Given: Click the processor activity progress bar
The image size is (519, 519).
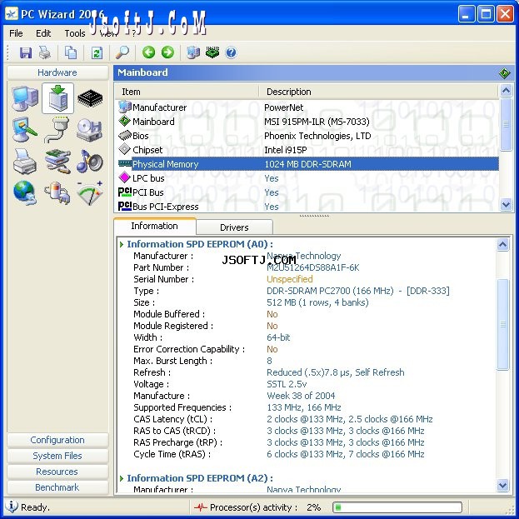Looking at the screenshot, I should tap(397, 507).
